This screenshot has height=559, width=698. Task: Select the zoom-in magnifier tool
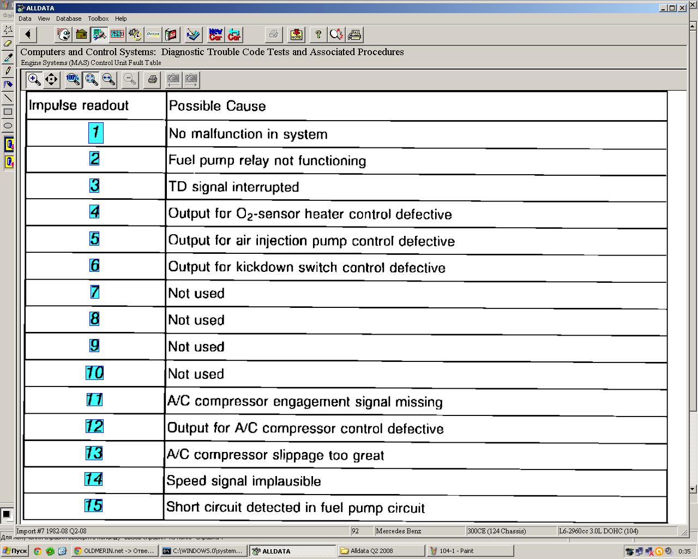tap(34, 80)
